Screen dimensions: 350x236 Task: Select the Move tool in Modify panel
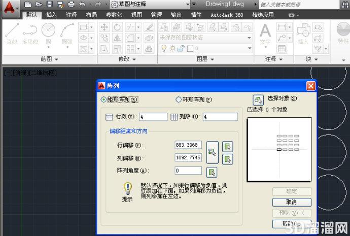(104, 27)
